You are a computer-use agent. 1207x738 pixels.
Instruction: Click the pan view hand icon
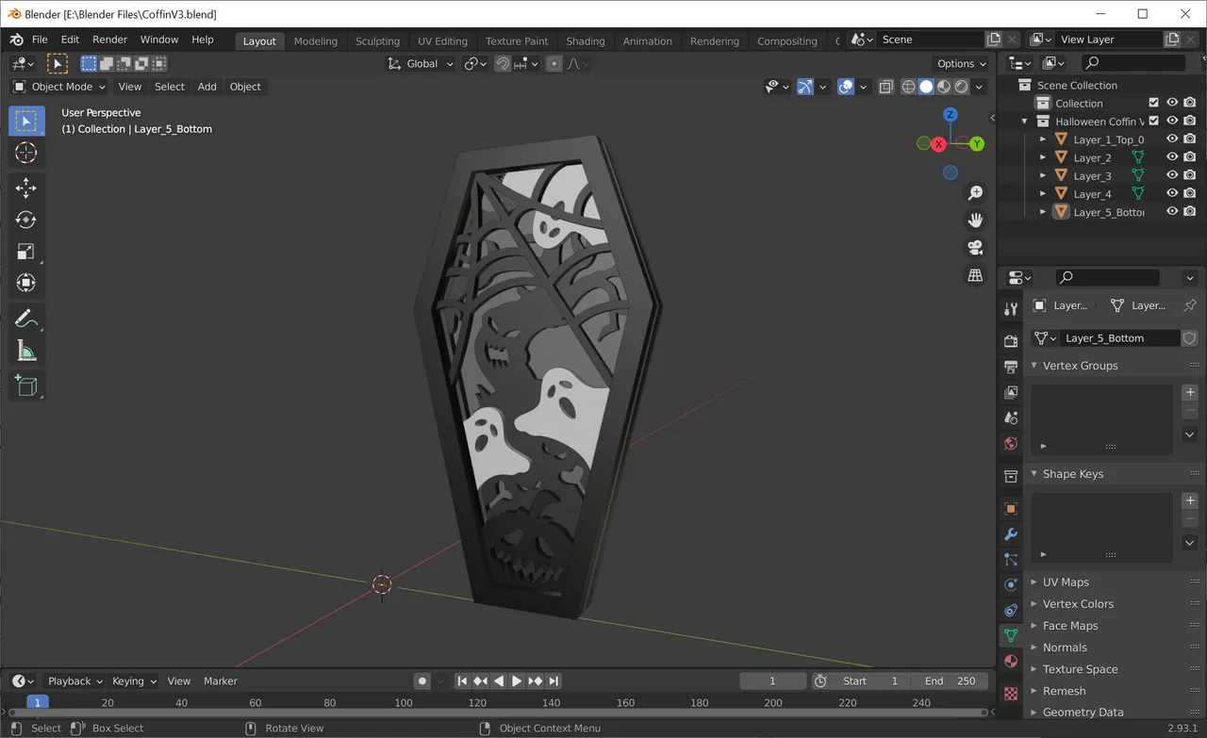pyautogui.click(x=975, y=220)
